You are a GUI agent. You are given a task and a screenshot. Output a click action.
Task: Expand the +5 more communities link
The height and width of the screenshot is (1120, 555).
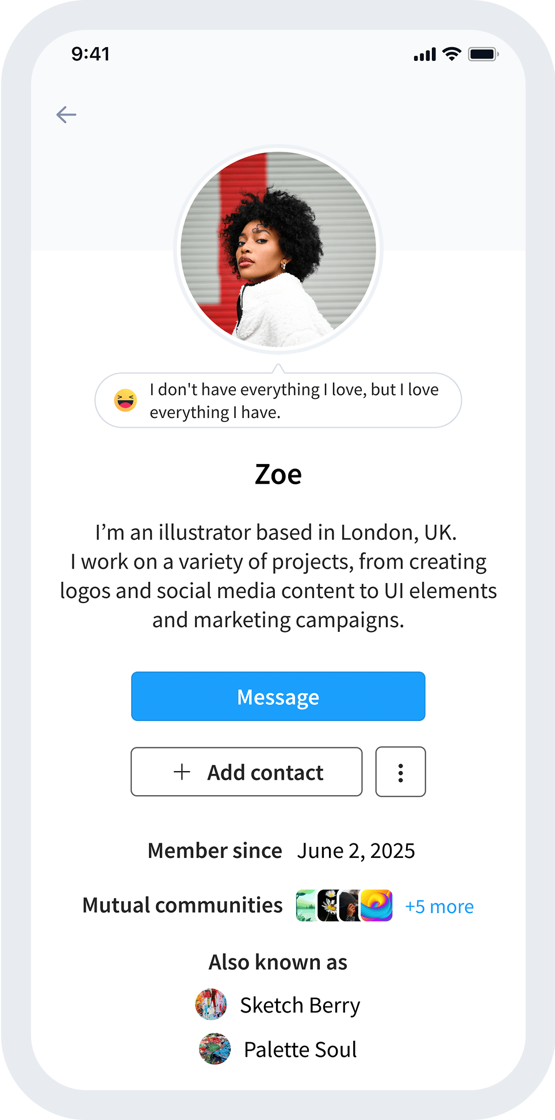(439, 907)
